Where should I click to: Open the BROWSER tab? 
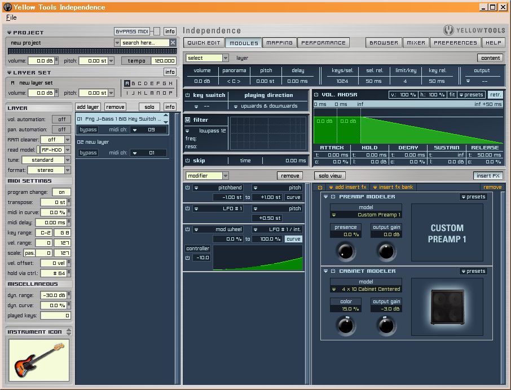pyautogui.click(x=384, y=43)
